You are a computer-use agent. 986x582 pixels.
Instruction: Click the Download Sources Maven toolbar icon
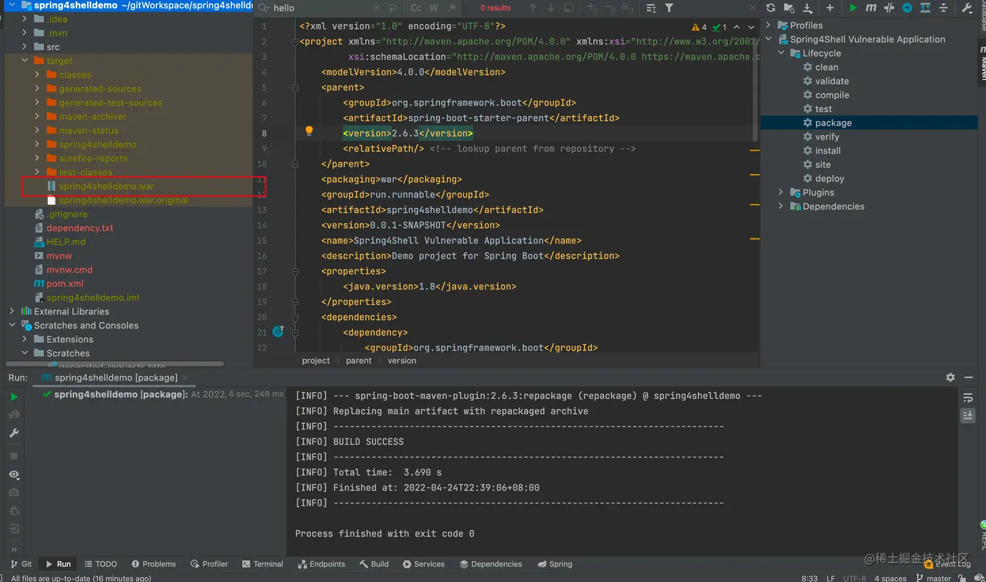807,8
